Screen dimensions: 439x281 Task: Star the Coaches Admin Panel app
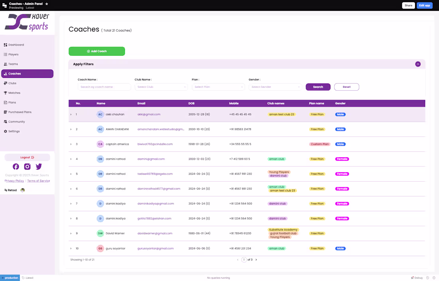coord(47,4)
